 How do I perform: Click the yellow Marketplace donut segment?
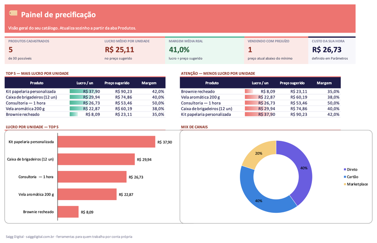[259, 154]
